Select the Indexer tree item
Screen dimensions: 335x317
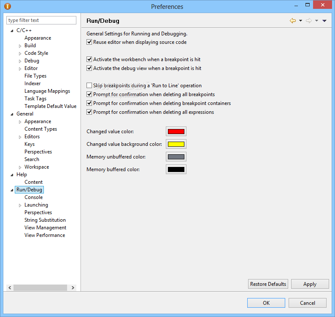tap(32, 83)
